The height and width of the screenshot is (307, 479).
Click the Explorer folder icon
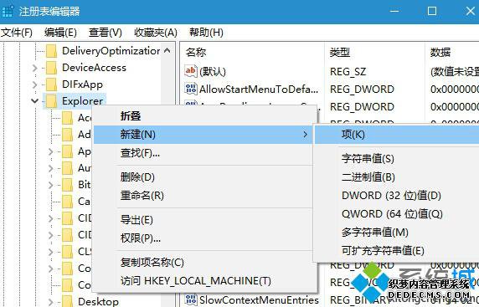click(x=51, y=101)
